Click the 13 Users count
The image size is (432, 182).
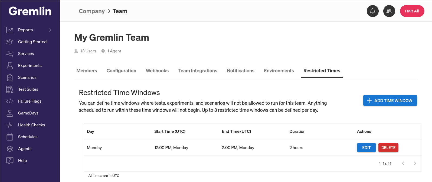pyautogui.click(x=88, y=51)
